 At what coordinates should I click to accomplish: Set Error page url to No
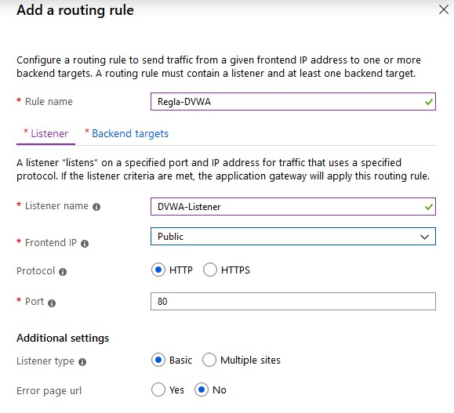tap(202, 389)
